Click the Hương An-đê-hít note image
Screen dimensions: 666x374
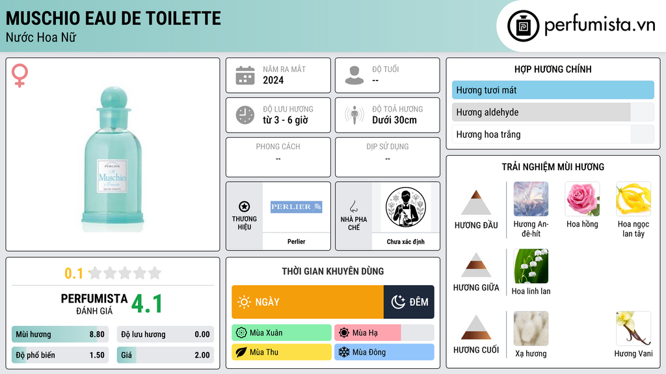point(531,199)
